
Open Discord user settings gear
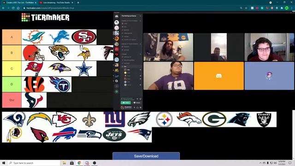(x=140, y=107)
